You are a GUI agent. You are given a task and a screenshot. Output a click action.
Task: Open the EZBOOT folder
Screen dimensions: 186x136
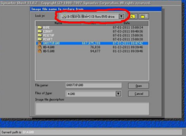click(x=48, y=31)
